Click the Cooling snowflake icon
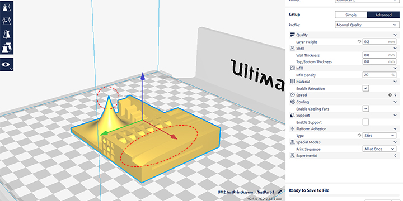The image size is (403, 201). point(292,102)
